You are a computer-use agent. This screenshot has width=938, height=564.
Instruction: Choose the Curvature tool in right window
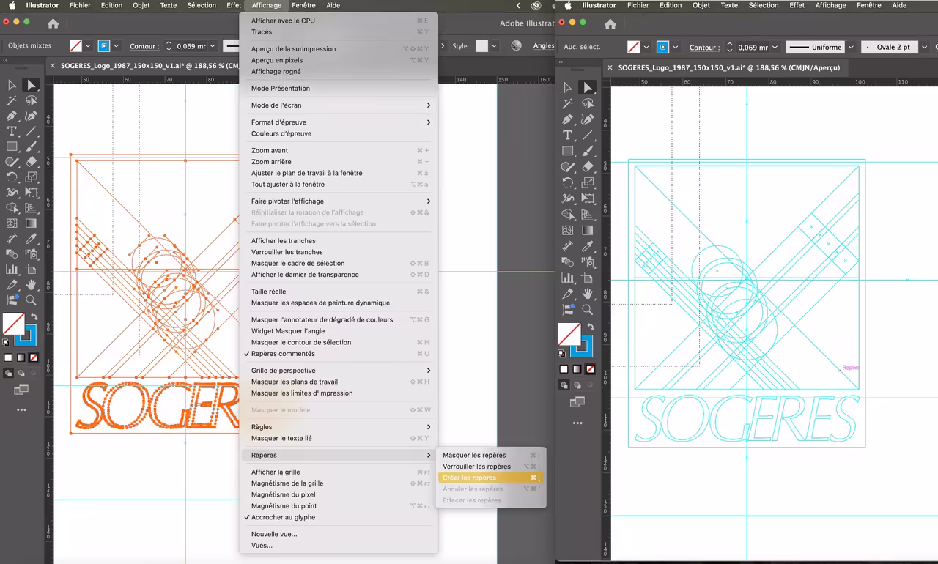pyautogui.click(x=588, y=119)
